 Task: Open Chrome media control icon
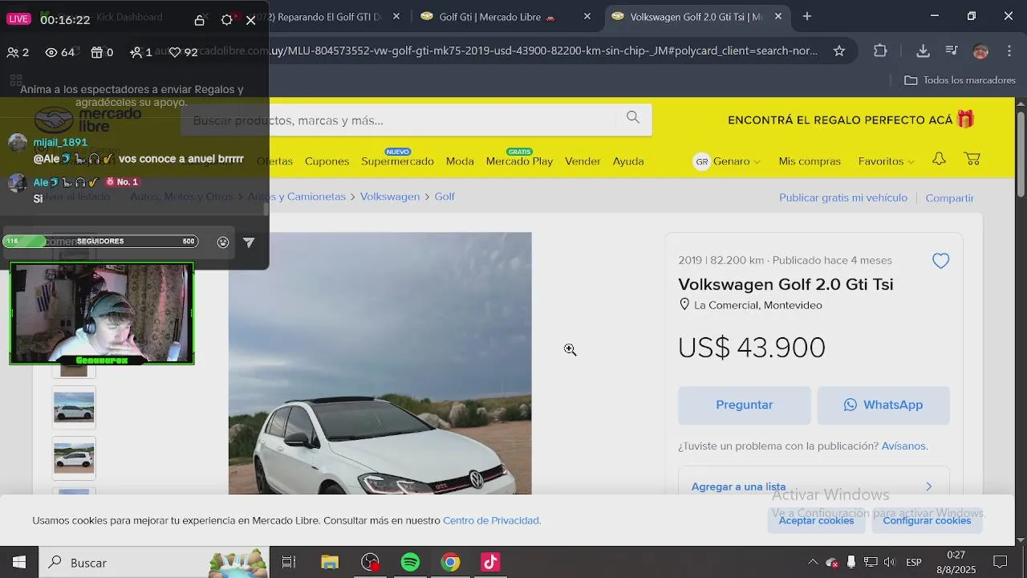point(952,51)
